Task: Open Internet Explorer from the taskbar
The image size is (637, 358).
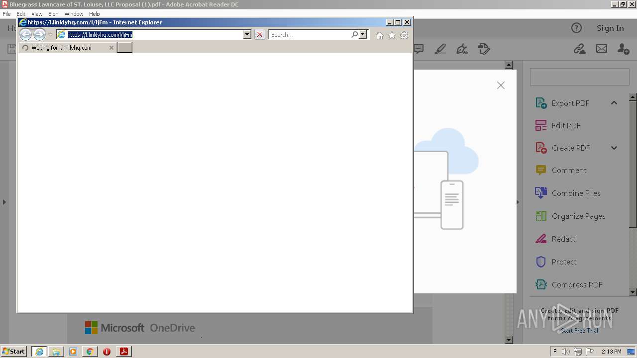Action: point(39,352)
